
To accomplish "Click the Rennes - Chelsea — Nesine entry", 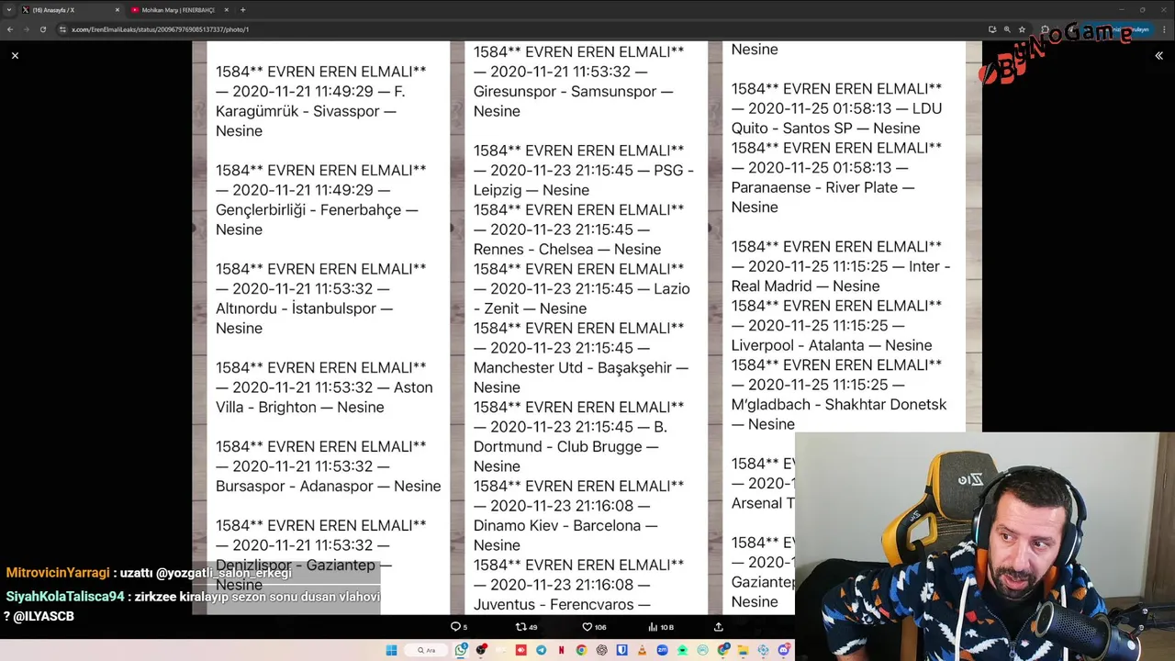I will [579, 230].
